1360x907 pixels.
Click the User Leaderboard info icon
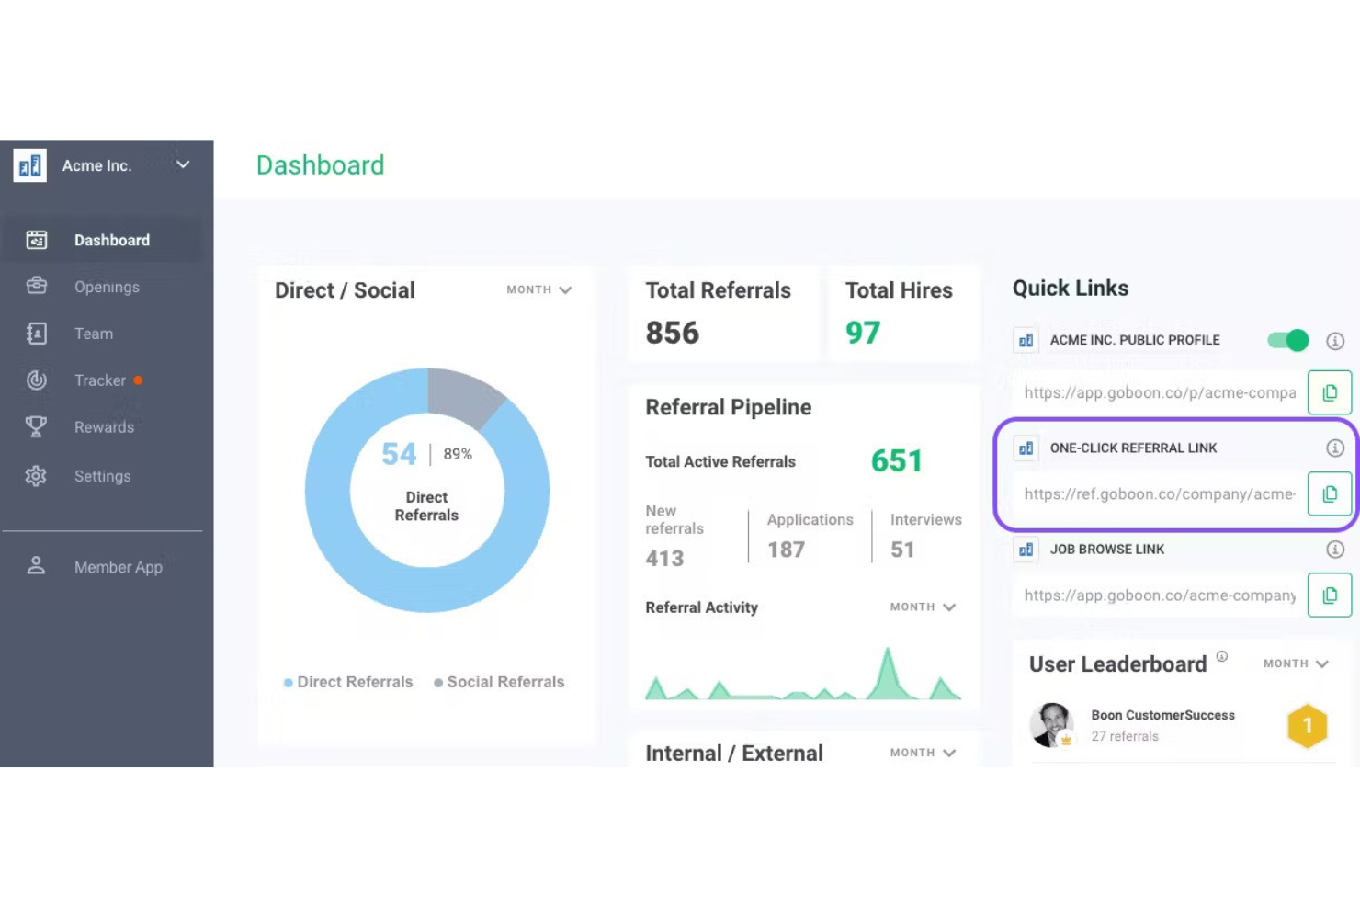1221,656
